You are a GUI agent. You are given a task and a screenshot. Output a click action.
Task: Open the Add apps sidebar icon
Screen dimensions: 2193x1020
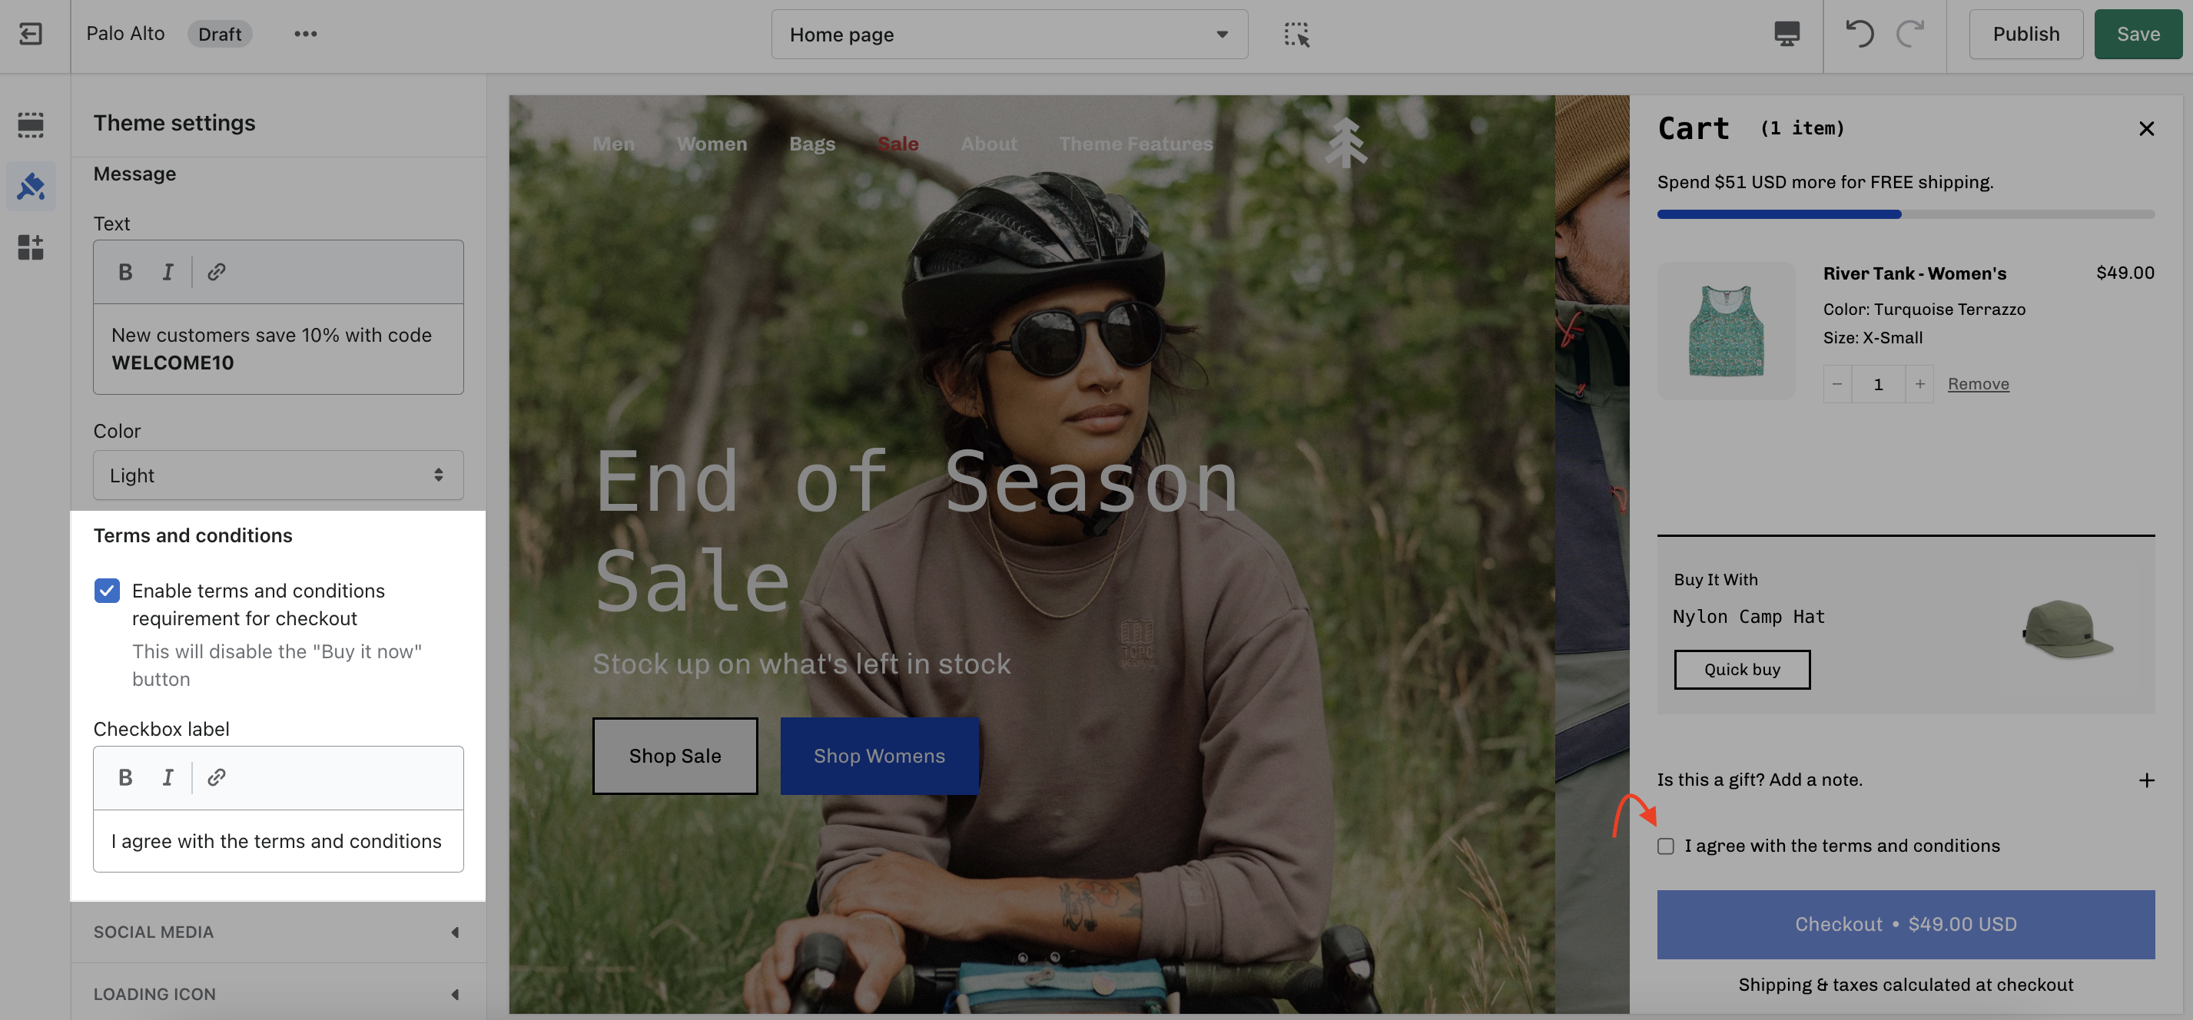[31, 247]
